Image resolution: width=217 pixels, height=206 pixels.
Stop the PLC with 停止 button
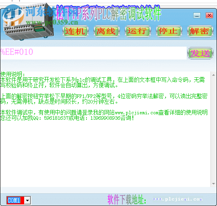coord(169,31)
